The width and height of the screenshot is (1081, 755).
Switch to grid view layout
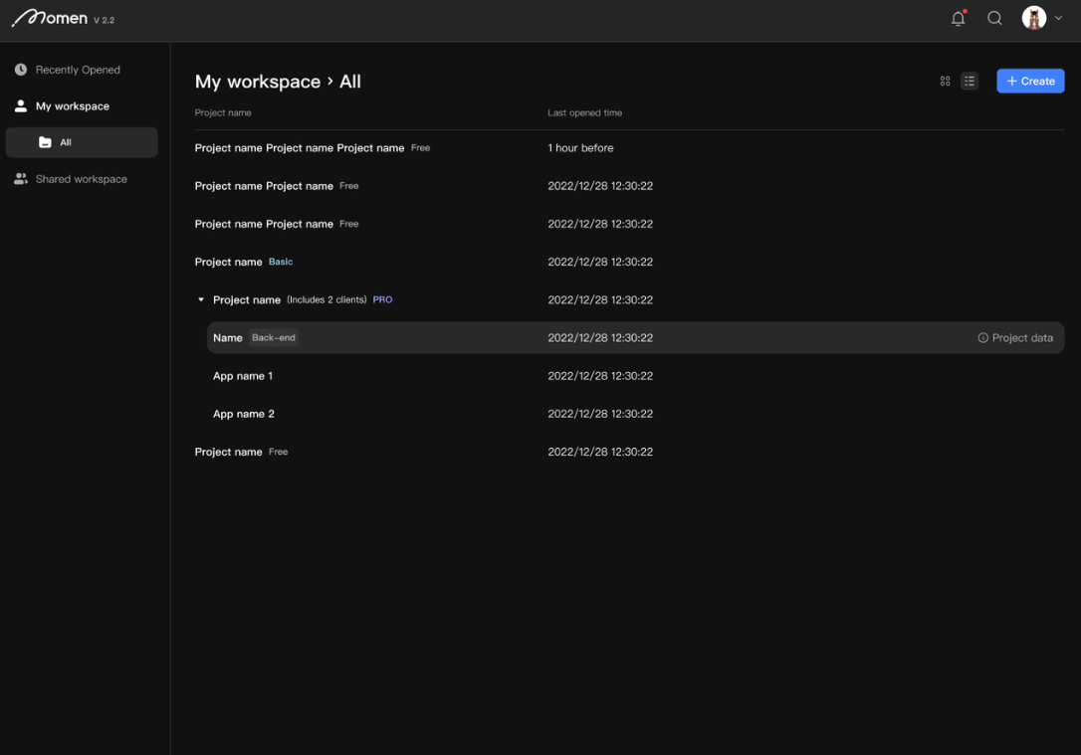click(945, 82)
